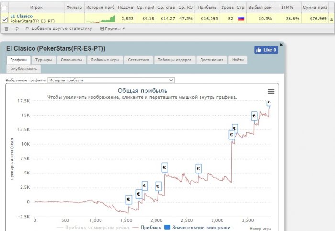335x231 pixels.
Task: Remove the El Clasico row via x link
Action: tap(331, 19)
